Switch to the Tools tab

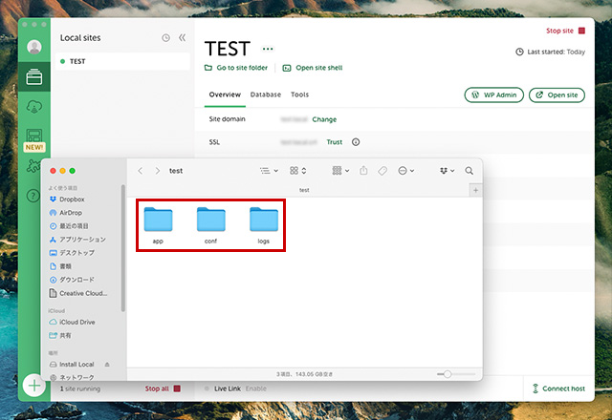[299, 94]
